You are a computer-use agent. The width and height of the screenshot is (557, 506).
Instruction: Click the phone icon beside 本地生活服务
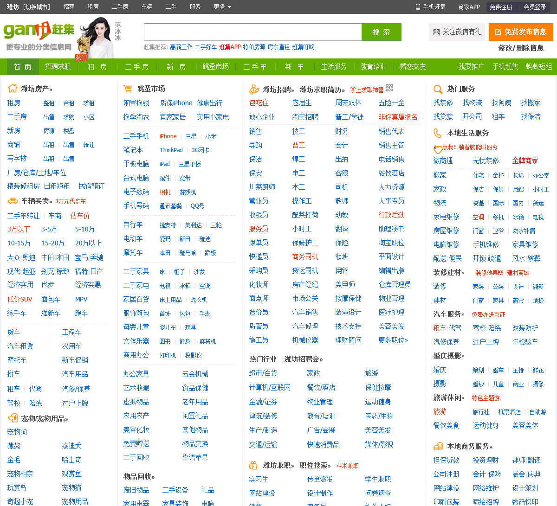tap(437, 133)
